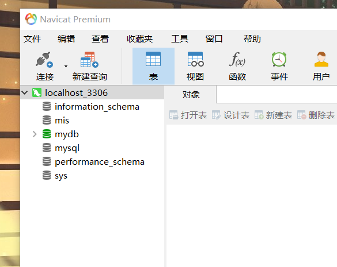Click the sys database icon
The width and height of the screenshot is (337, 267).
click(x=47, y=175)
